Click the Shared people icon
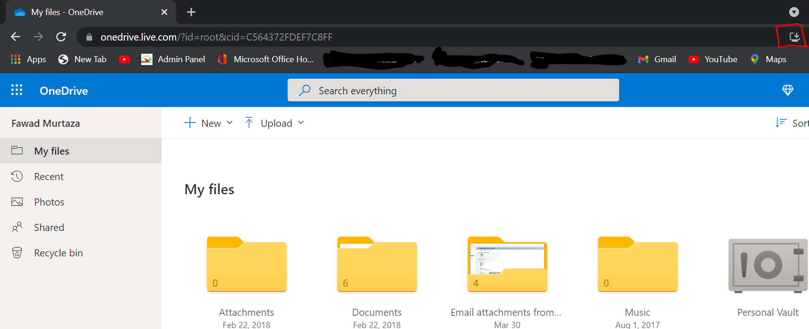The width and height of the screenshot is (809, 329). 17,227
